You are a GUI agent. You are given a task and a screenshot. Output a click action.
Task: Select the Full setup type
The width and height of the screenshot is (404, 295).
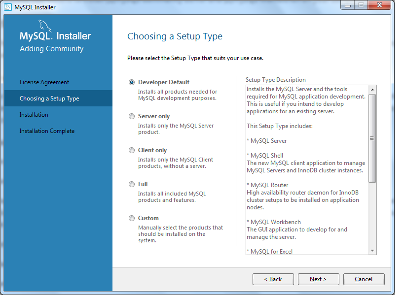131,184
